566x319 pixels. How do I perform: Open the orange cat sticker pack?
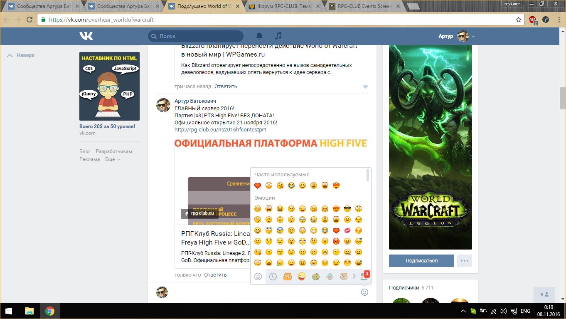pyautogui.click(x=287, y=276)
